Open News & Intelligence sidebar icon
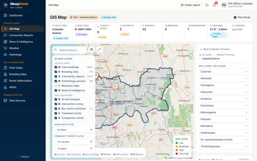 (x=6, y=42)
